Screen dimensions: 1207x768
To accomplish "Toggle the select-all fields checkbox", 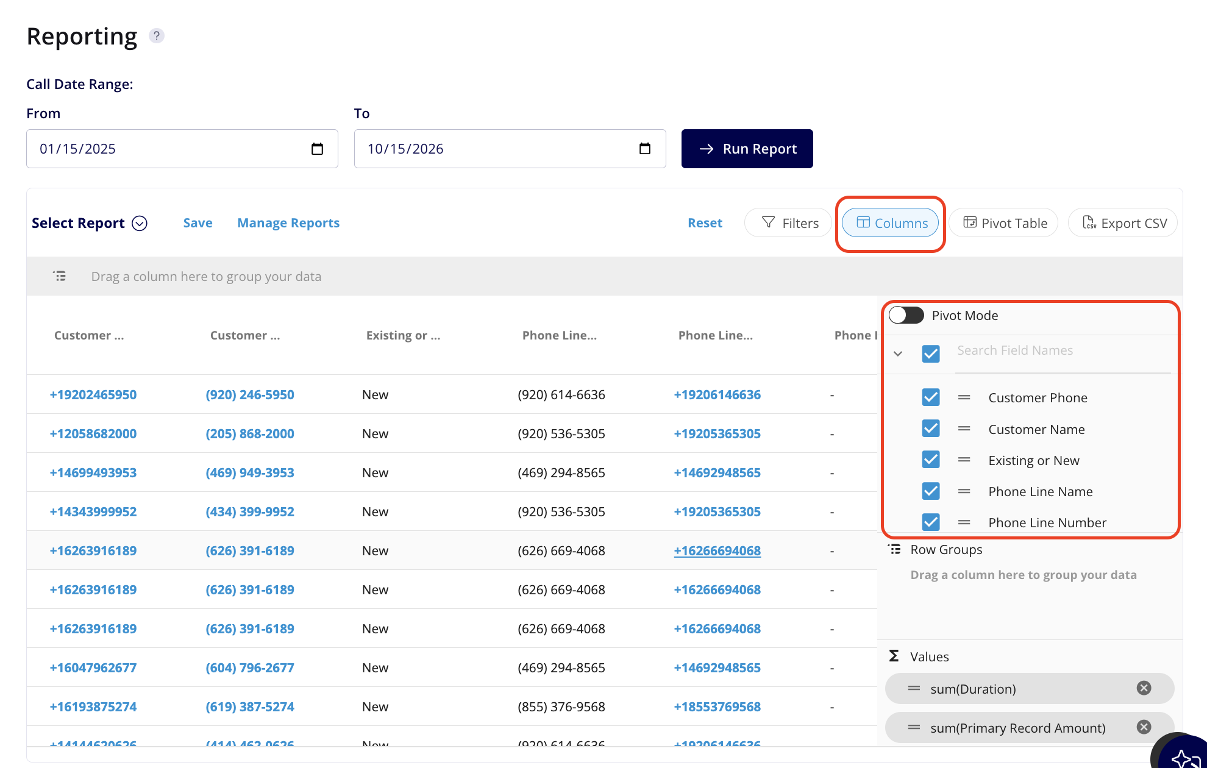I will click(x=931, y=354).
